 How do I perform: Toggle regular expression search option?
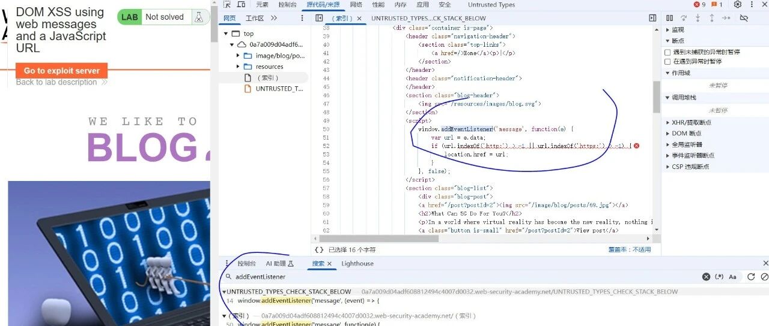(720, 277)
